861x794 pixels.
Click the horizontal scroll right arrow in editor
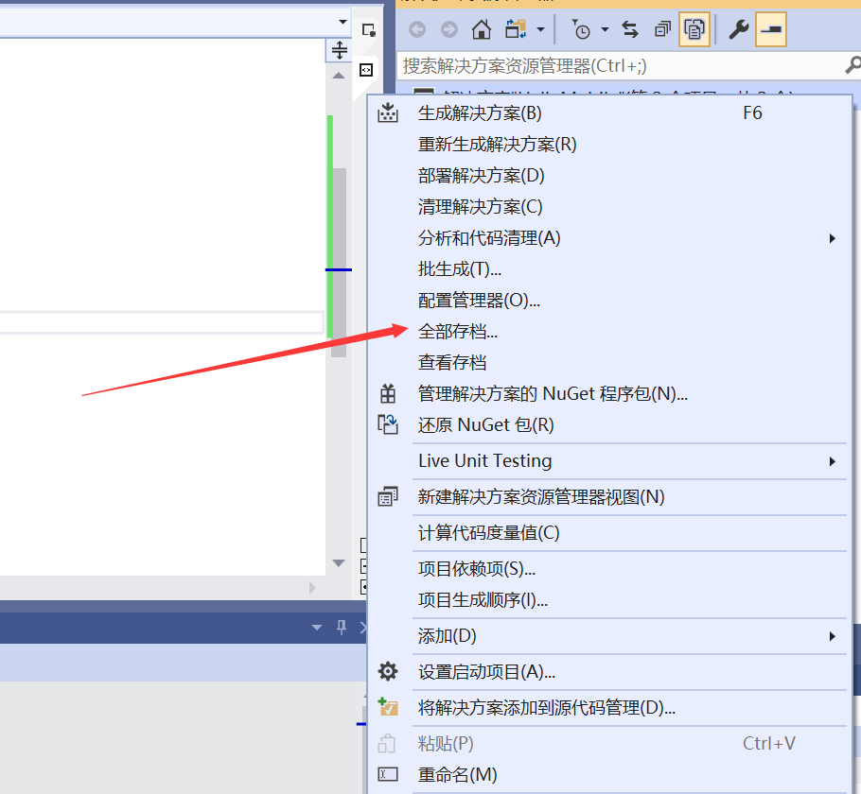(x=312, y=588)
